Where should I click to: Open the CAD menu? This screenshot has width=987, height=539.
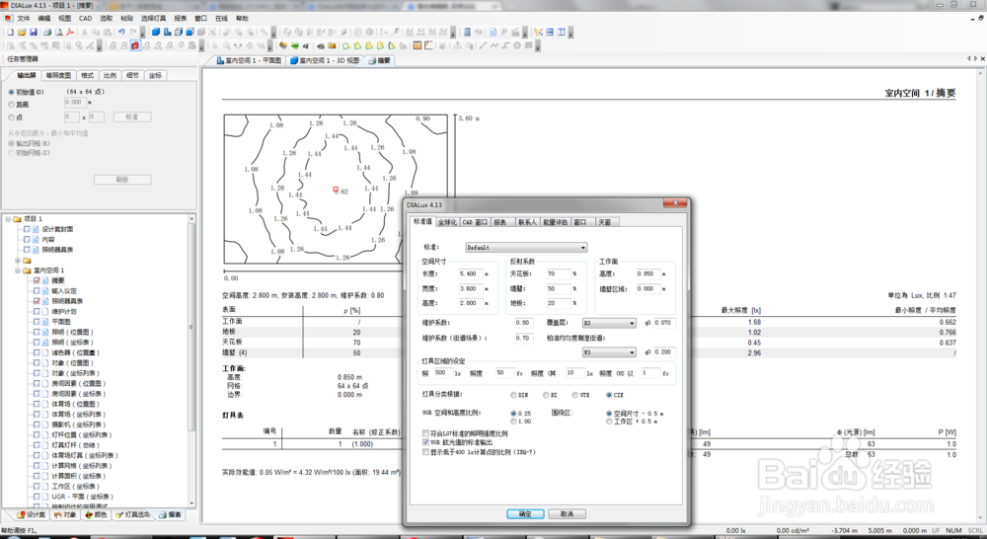click(x=85, y=18)
